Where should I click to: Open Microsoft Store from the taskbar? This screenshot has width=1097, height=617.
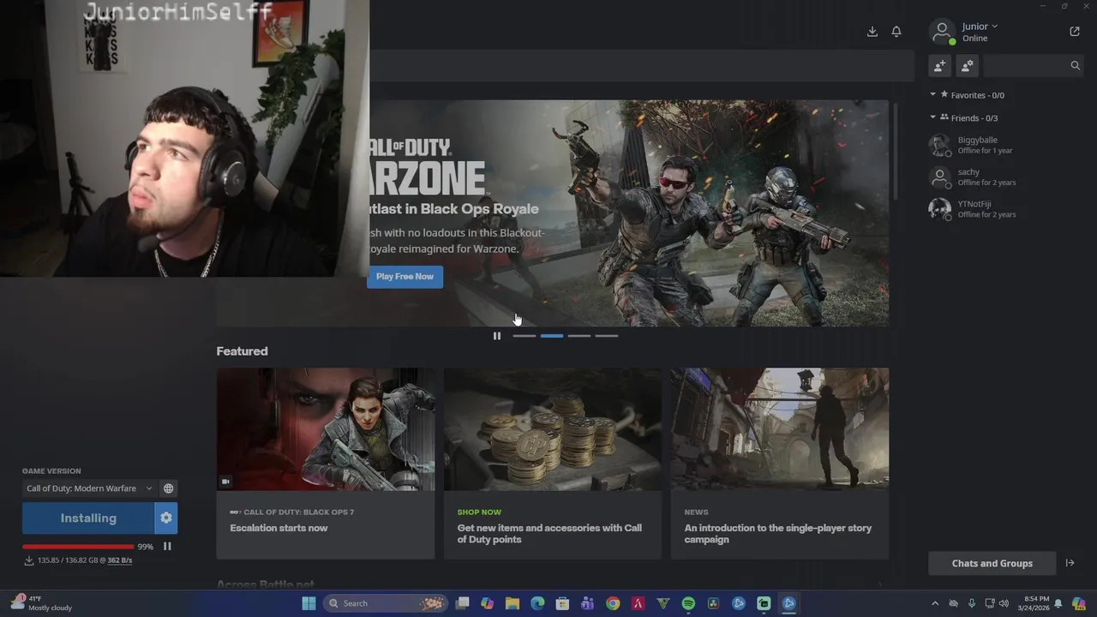tap(562, 603)
